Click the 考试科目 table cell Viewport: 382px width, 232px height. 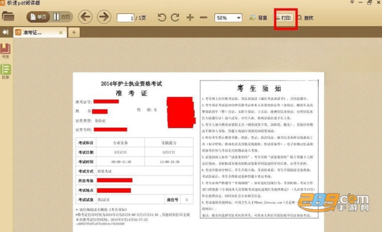86,143
